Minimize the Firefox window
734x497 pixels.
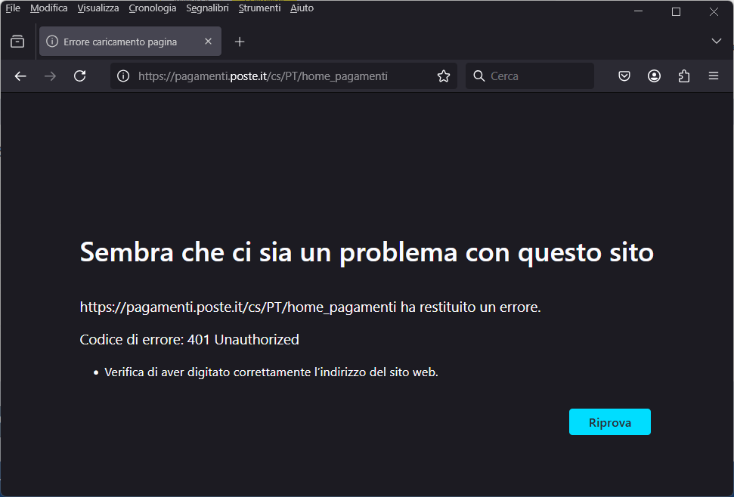pos(638,11)
